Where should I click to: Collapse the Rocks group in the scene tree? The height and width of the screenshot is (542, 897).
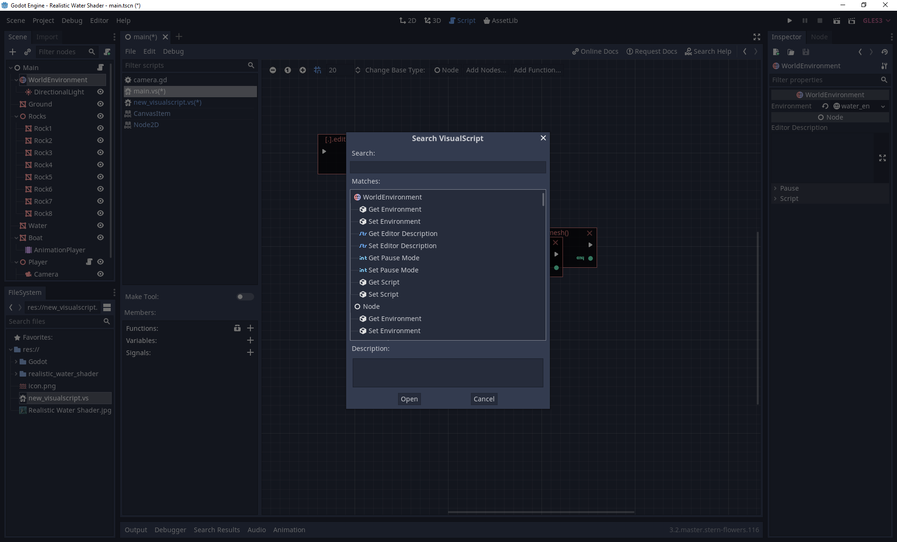coord(15,116)
